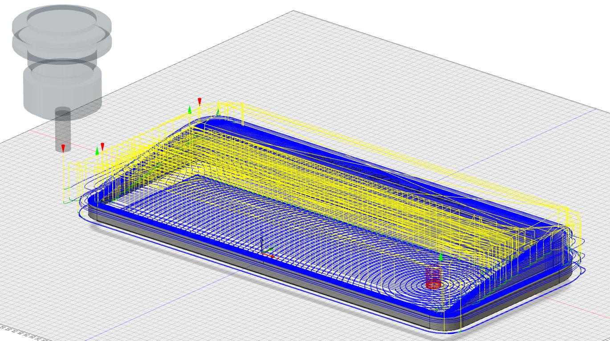Click the red arrow marker at the tool tip
This screenshot has width=610, height=341.
63,148
